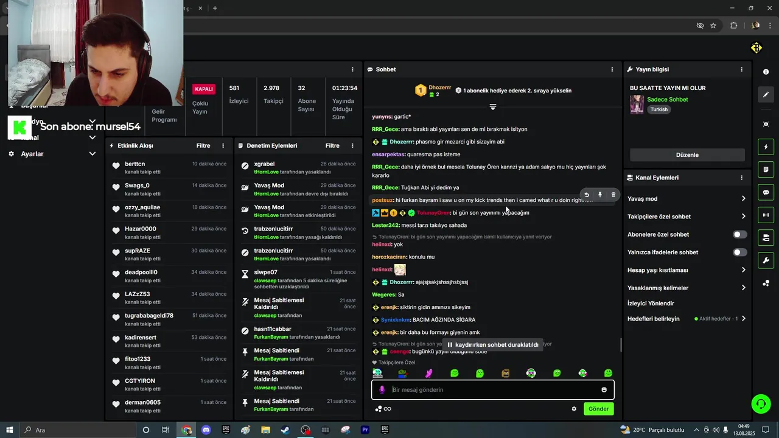Insert the green smiling blob emote at row end
Screen dimensions: 779x438
click(608, 373)
